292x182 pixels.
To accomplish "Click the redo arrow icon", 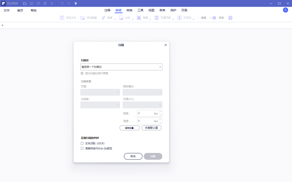I will pos(69,3).
